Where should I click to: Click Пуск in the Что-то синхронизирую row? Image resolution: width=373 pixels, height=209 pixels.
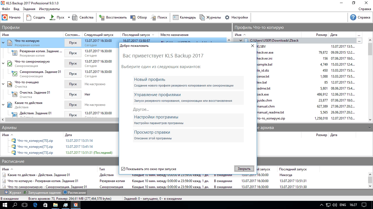click(x=73, y=63)
